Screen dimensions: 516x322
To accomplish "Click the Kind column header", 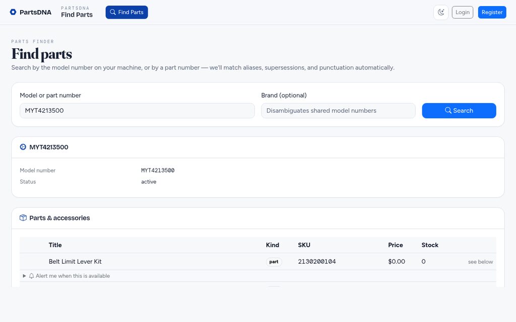I will tap(273, 245).
